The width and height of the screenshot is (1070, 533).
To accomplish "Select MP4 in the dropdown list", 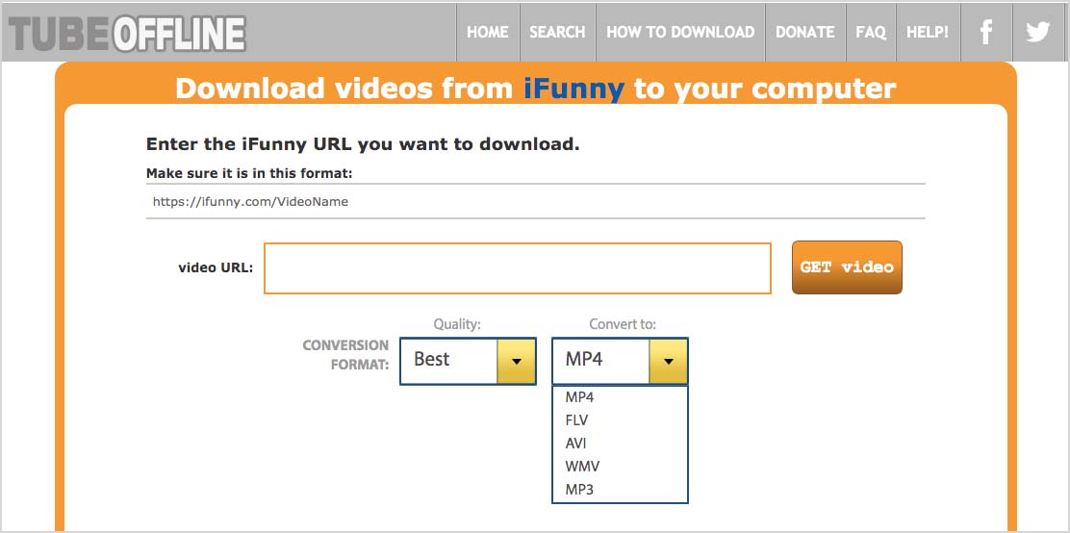I will point(620,396).
